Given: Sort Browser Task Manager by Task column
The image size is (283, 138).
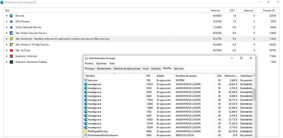Looking at the screenshot, I should point(103,11).
